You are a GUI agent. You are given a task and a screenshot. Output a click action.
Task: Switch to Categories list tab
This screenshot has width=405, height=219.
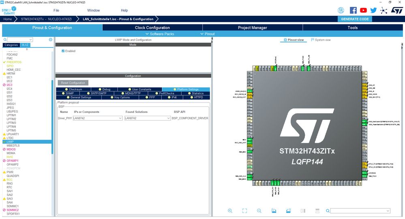click(x=11, y=45)
